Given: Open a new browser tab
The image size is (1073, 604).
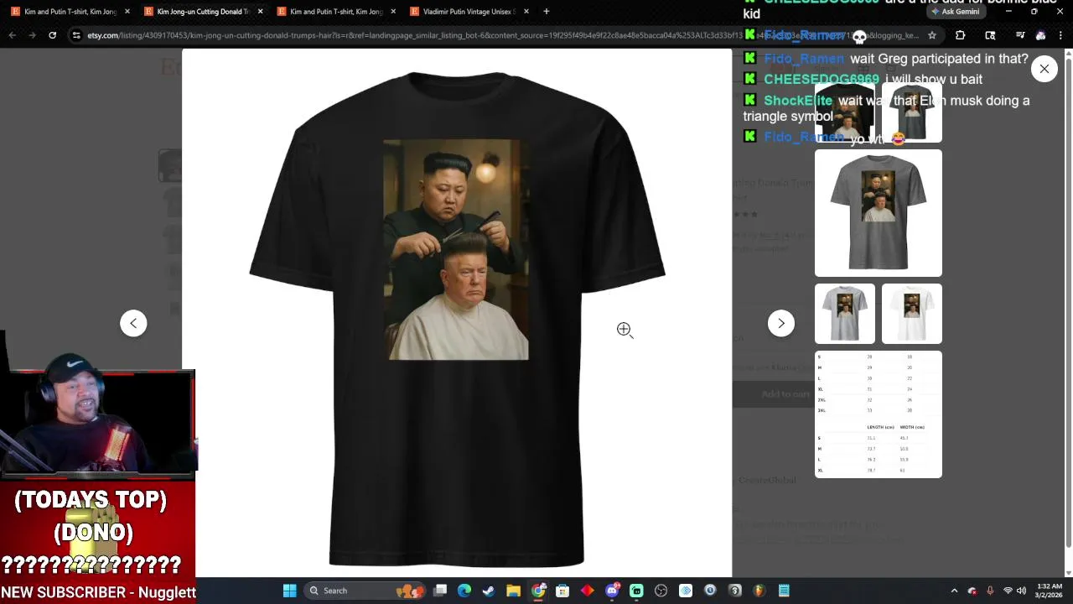Looking at the screenshot, I should 547,12.
